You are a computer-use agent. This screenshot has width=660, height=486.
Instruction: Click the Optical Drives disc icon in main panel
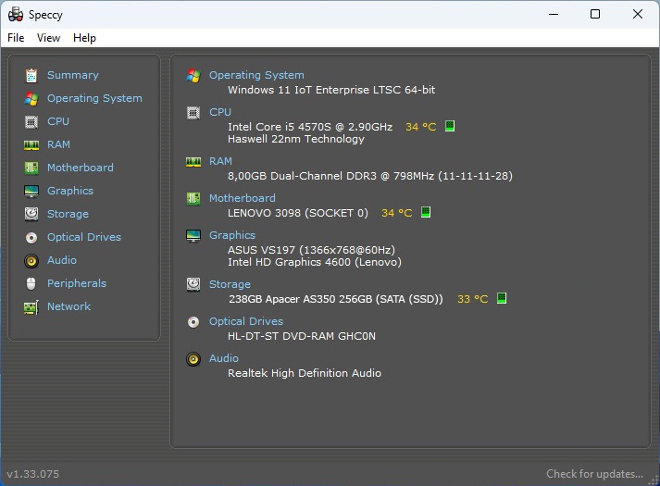coord(193,322)
